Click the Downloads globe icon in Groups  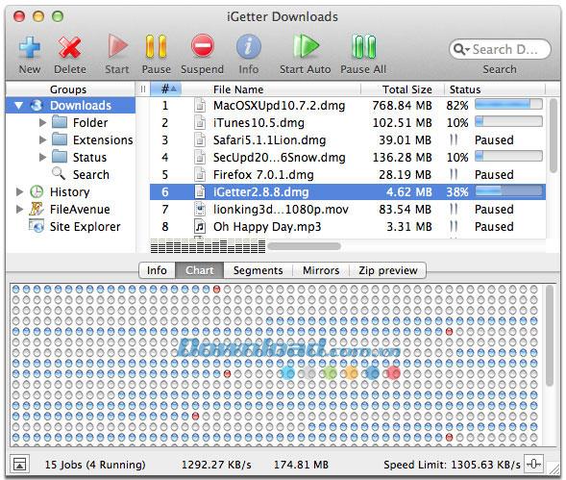37,105
